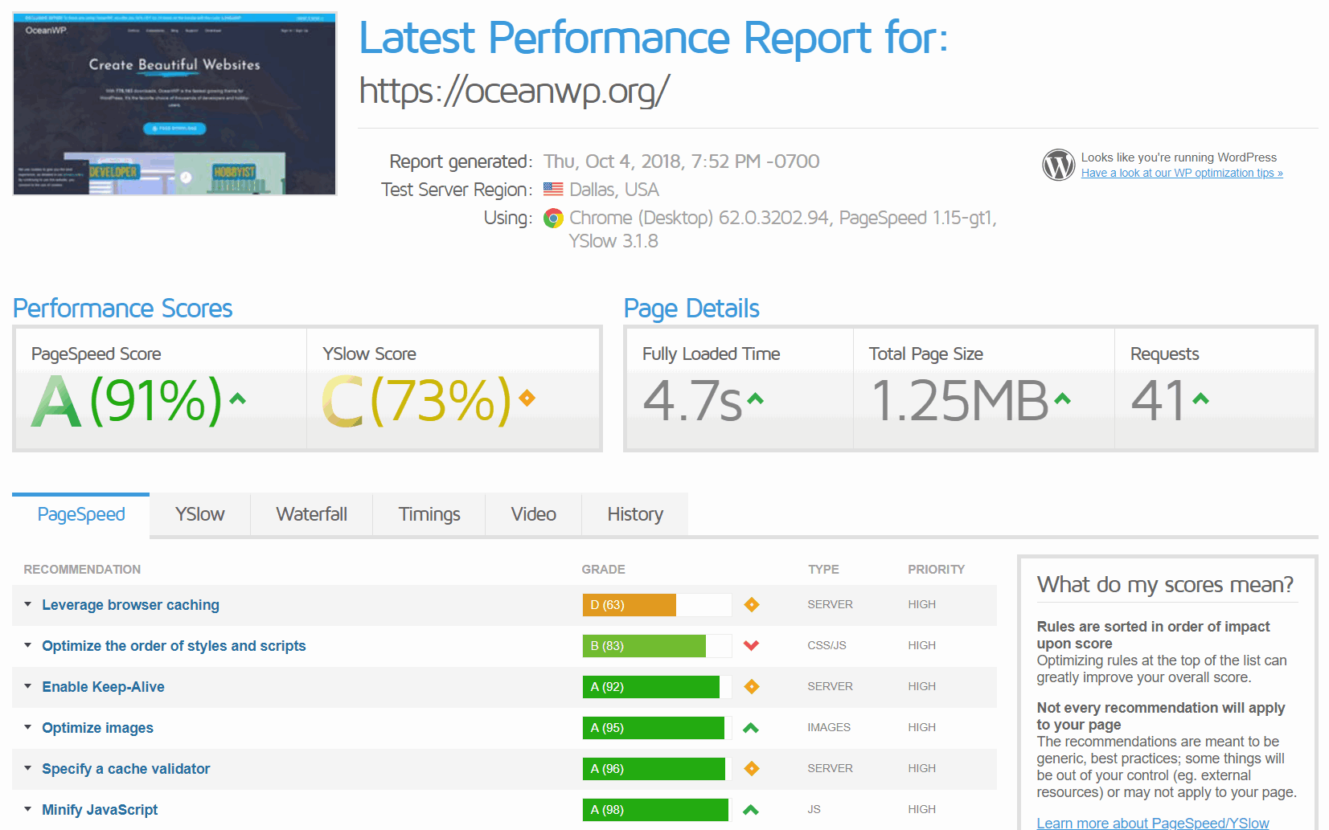The image size is (1329, 830).
Task: Open Optimize the order of styles and scripts
Action: point(174,646)
